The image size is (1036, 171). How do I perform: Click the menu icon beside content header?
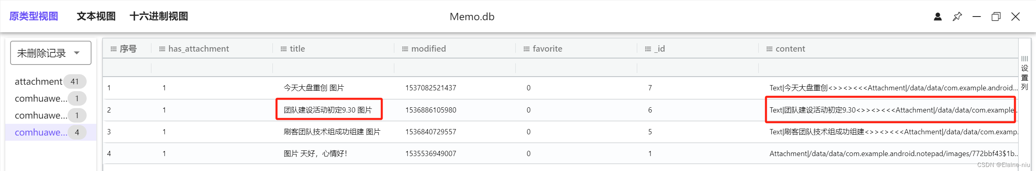click(x=769, y=49)
